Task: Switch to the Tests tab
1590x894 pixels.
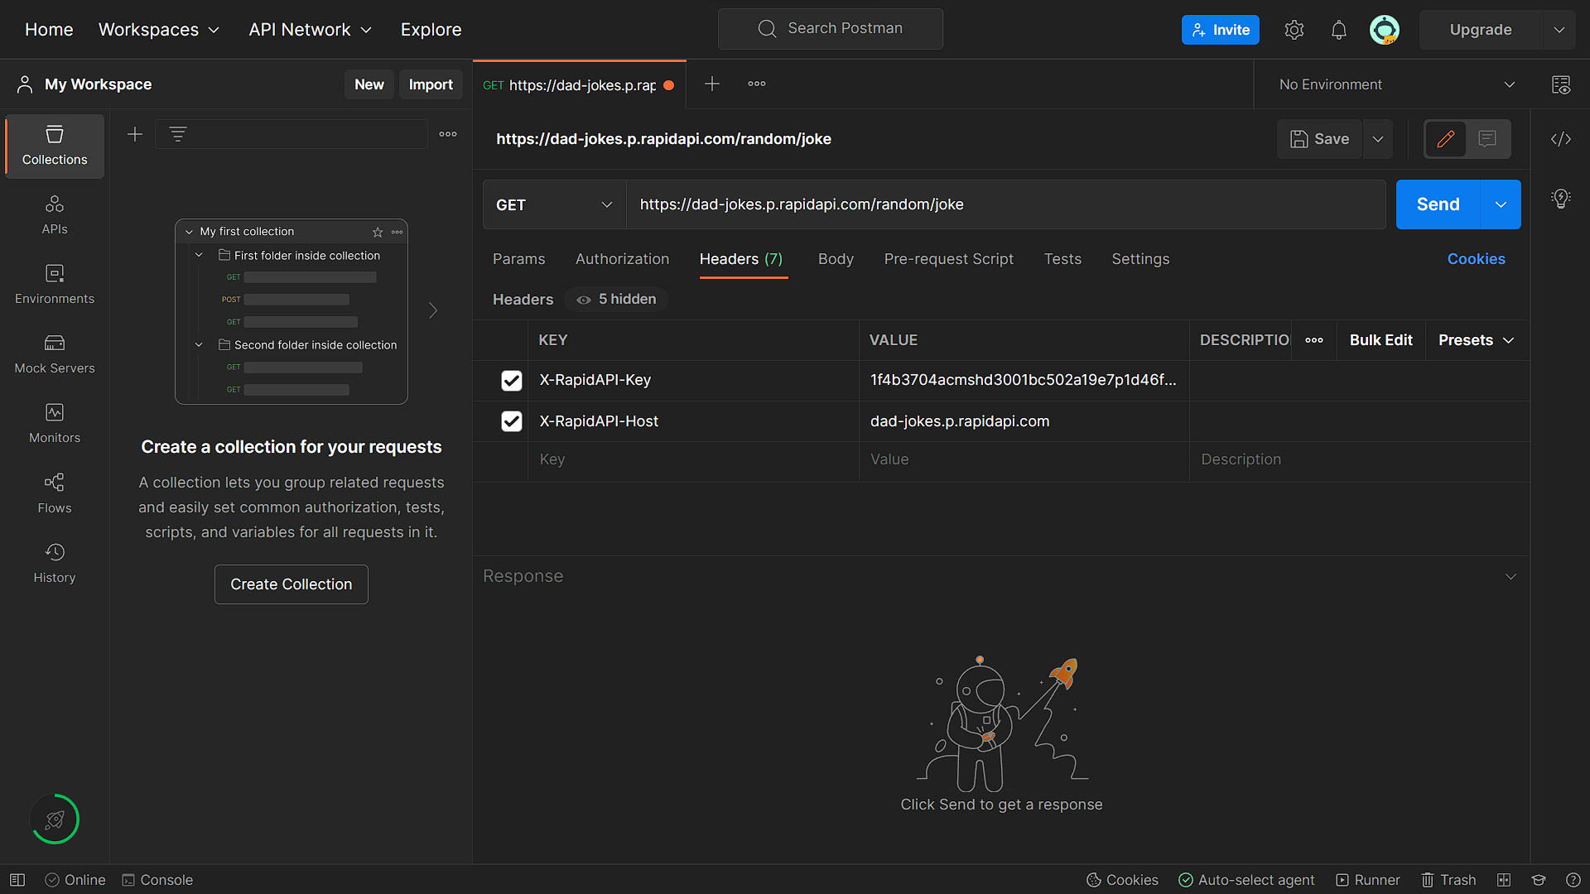Action: pyautogui.click(x=1062, y=259)
